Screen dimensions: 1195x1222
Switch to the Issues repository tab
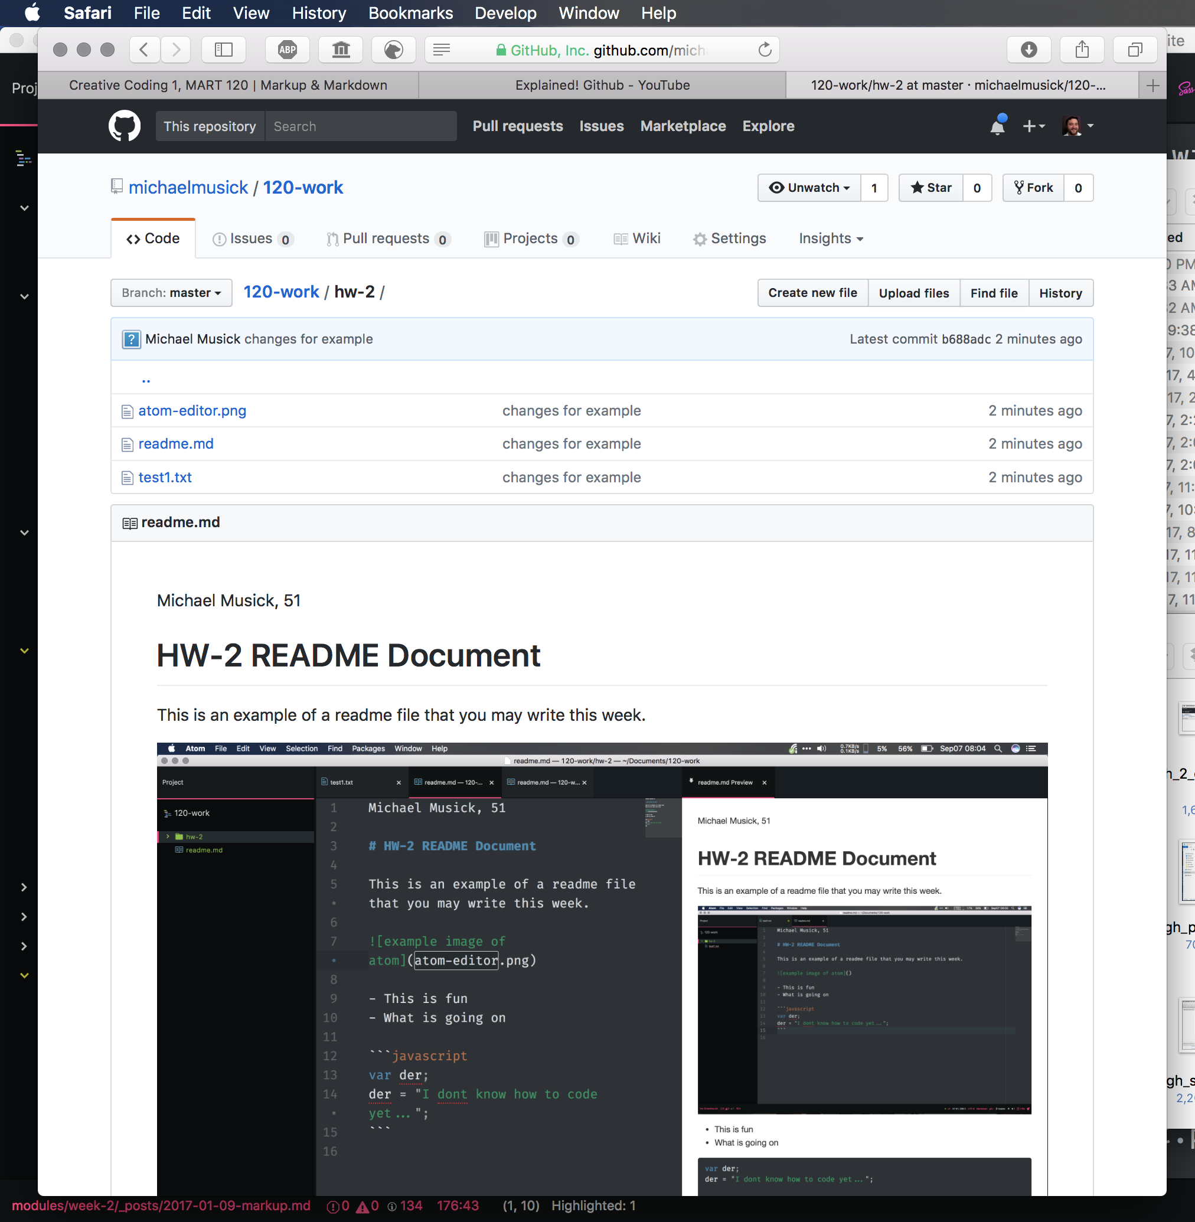click(253, 238)
